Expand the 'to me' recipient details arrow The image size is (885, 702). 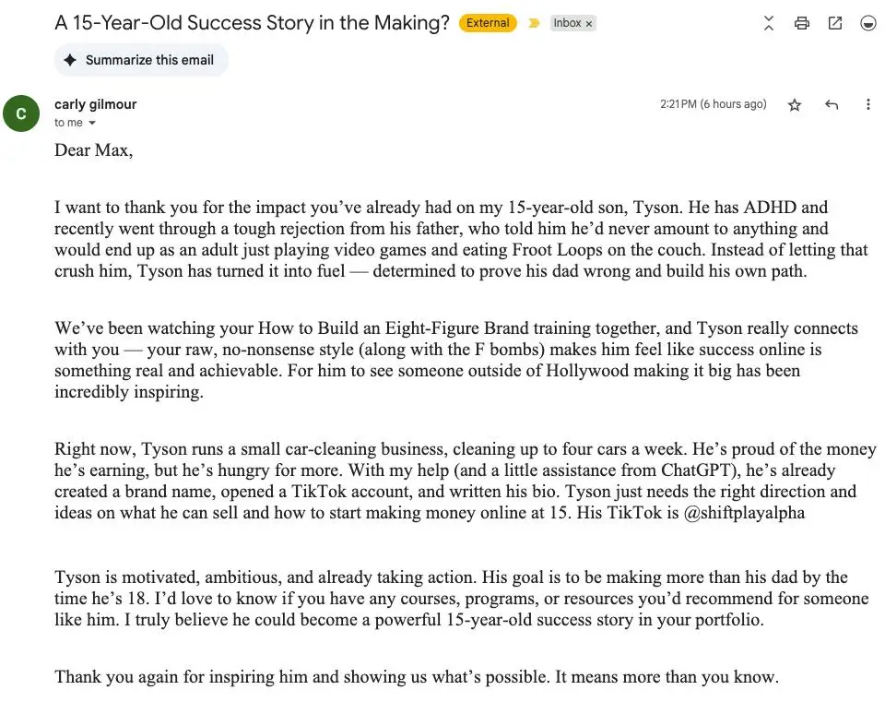[x=92, y=123]
